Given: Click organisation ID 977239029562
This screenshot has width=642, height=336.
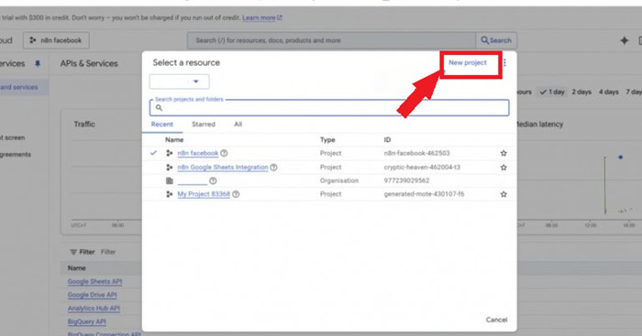Looking at the screenshot, I should [406, 180].
